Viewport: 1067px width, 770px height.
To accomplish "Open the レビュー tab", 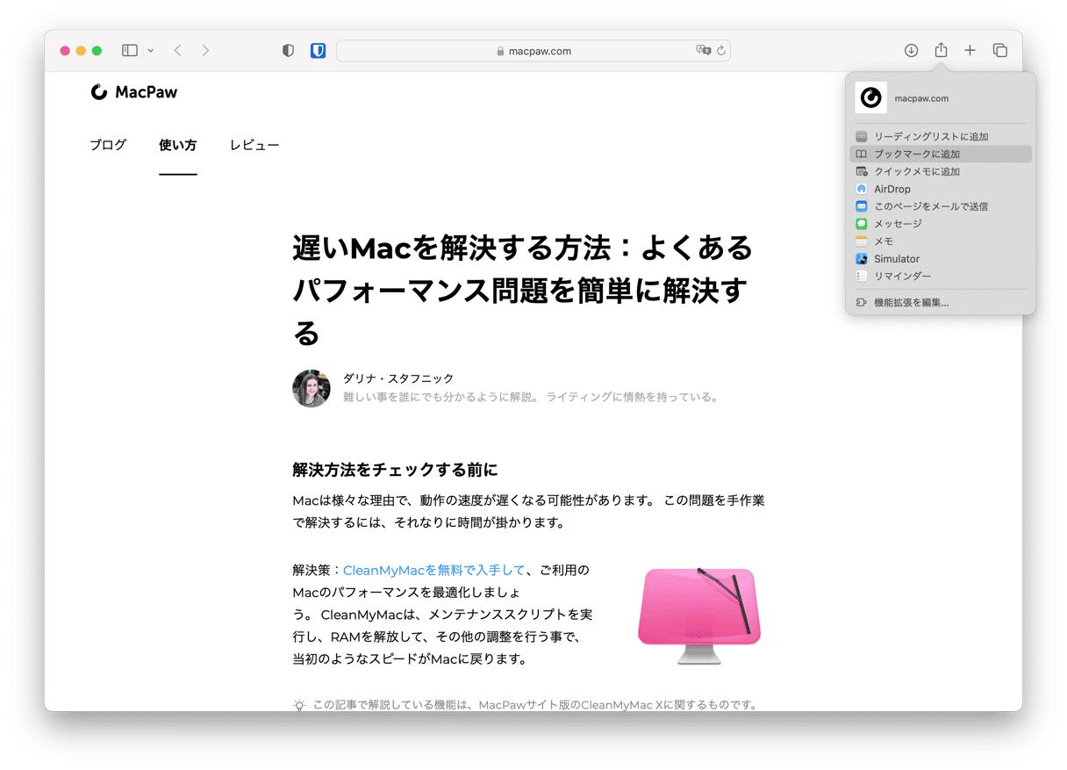I will 254,145.
